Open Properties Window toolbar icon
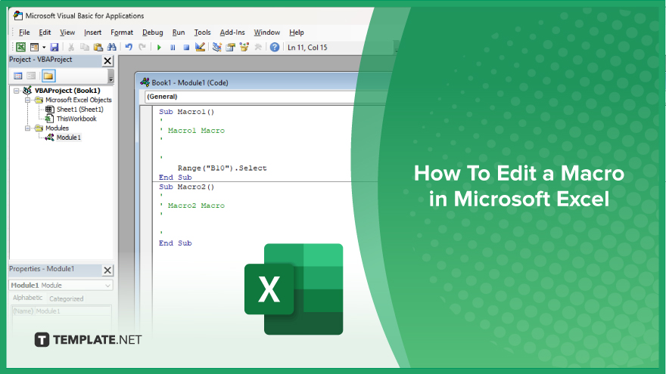This screenshot has height=374, width=666. coord(231,47)
